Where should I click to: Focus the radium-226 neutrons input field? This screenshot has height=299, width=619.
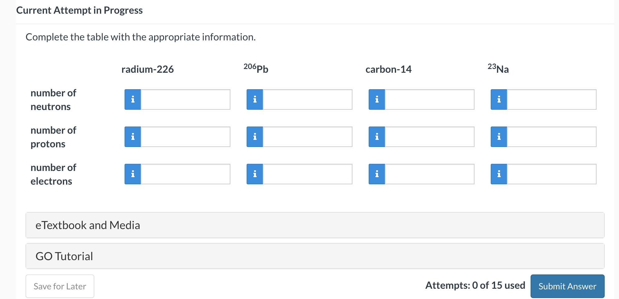point(185,99)
